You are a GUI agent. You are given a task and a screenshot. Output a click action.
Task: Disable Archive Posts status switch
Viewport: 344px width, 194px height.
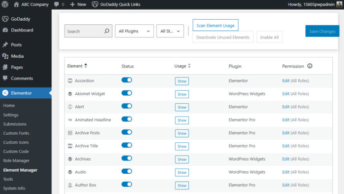pos(127,132)
